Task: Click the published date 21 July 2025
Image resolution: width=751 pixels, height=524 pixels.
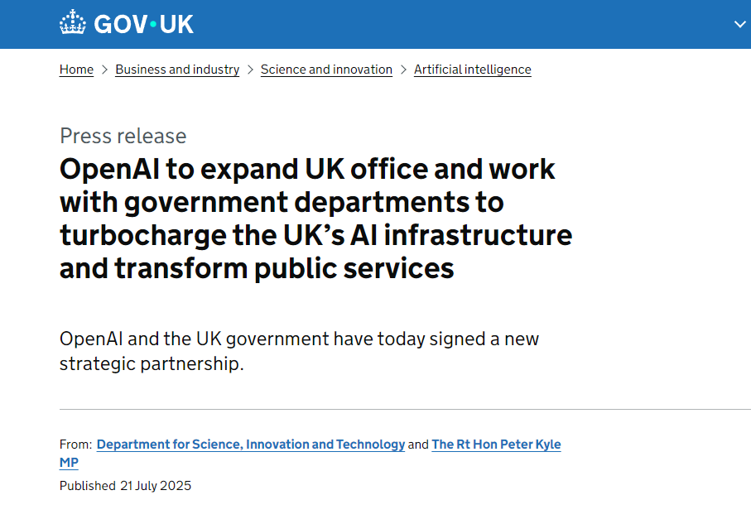Action: 156,486
